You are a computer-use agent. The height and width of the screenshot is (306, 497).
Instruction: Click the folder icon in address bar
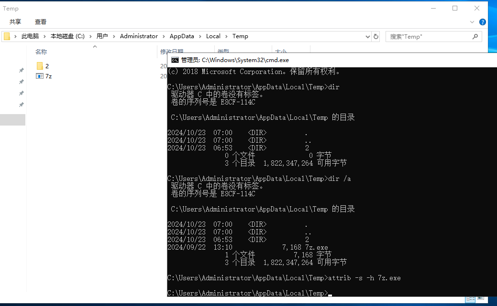[7, 36]
